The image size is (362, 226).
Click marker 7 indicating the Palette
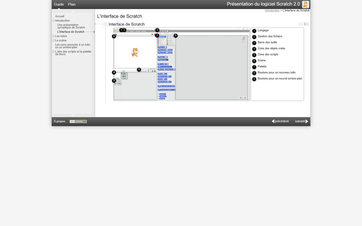pos(157,35)
